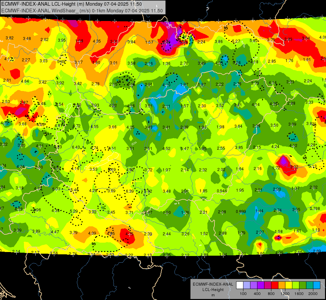This screenshot has height=300, width=326.
Task: Click the red legend swatch
Action: pos(275,285)
